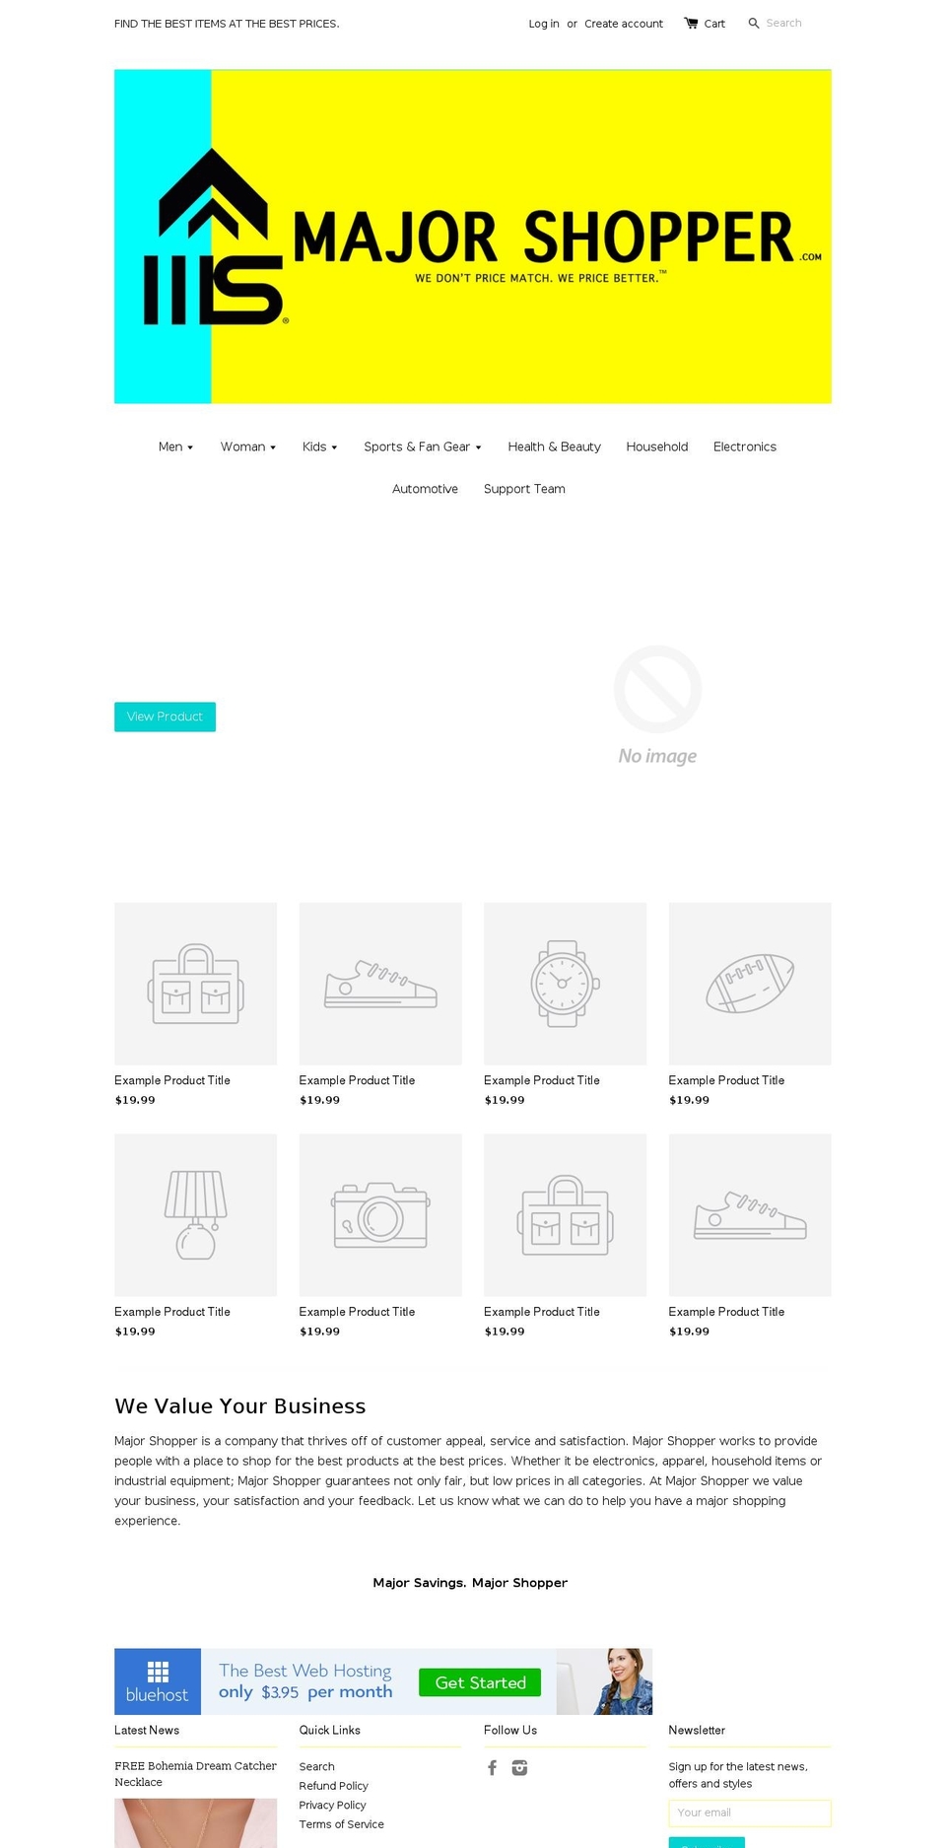Open the Privacy Policy link
Image resolution: width=946 pixels, height=1848 pixels.
point(332,1806)
